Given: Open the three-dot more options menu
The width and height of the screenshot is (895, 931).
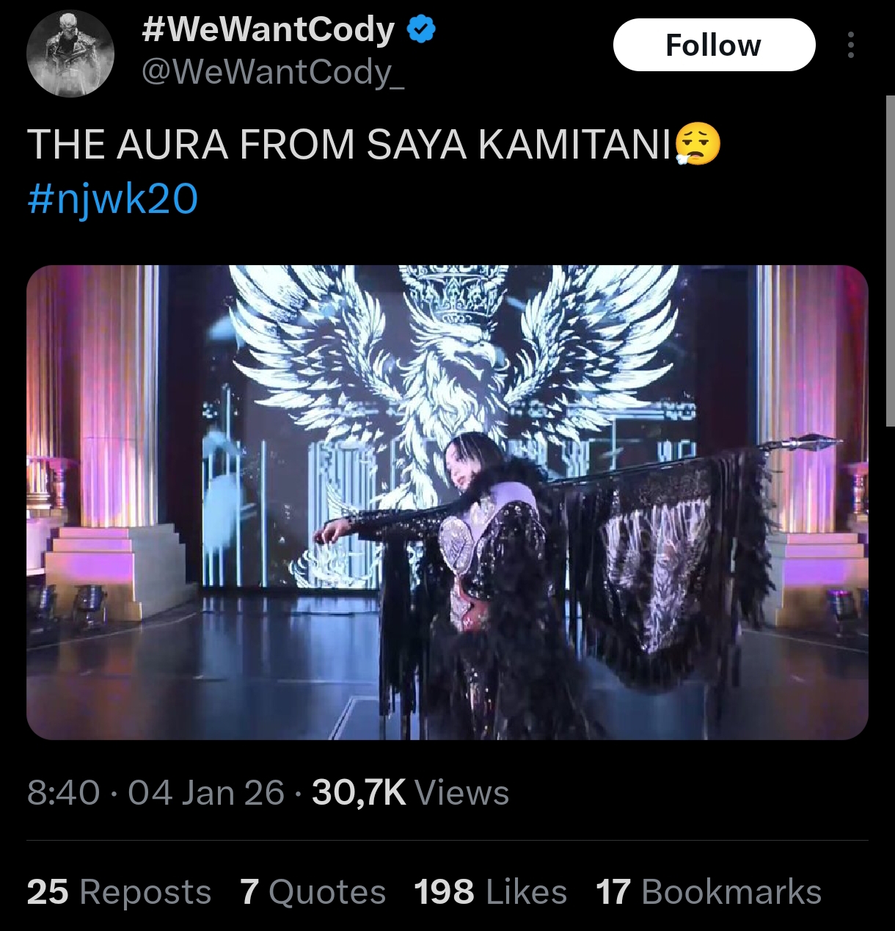Looking at the screenshot, I should pyautogui.click(x=850, y=45).
